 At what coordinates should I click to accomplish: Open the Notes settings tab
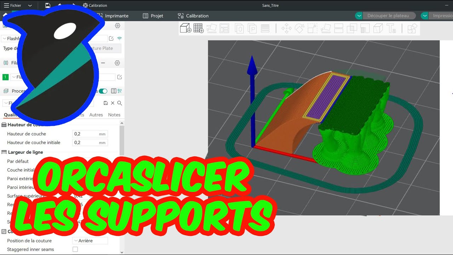point(114,115)
